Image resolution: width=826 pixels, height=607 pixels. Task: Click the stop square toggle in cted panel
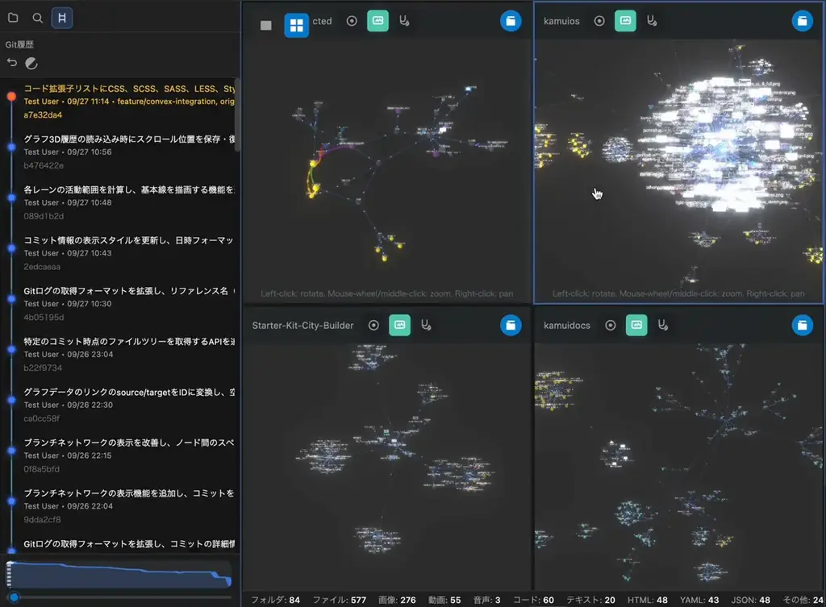click(x=265, y=25)
